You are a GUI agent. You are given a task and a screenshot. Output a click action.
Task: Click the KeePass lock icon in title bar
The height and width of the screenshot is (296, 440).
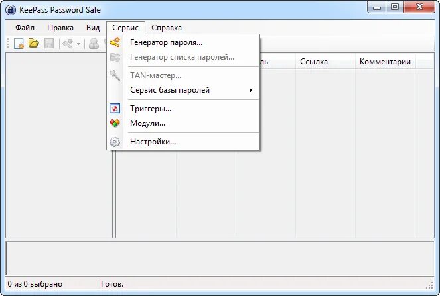click(11, 10)
